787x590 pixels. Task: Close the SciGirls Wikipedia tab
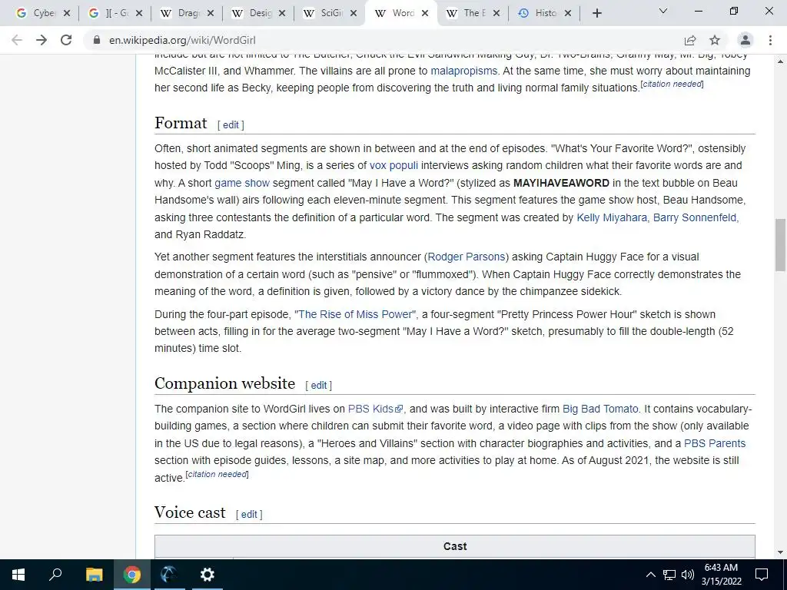tap(354, 14)
